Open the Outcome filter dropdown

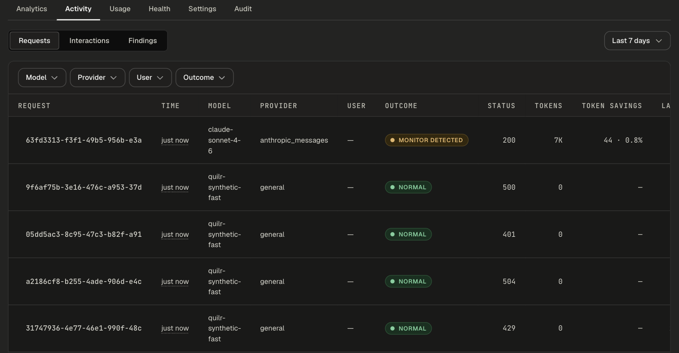tap(204, 78)
